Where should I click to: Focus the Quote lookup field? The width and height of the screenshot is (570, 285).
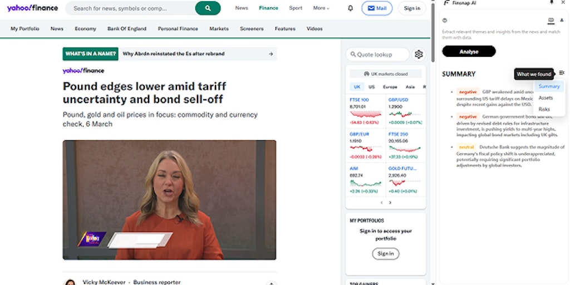point(377,55)
